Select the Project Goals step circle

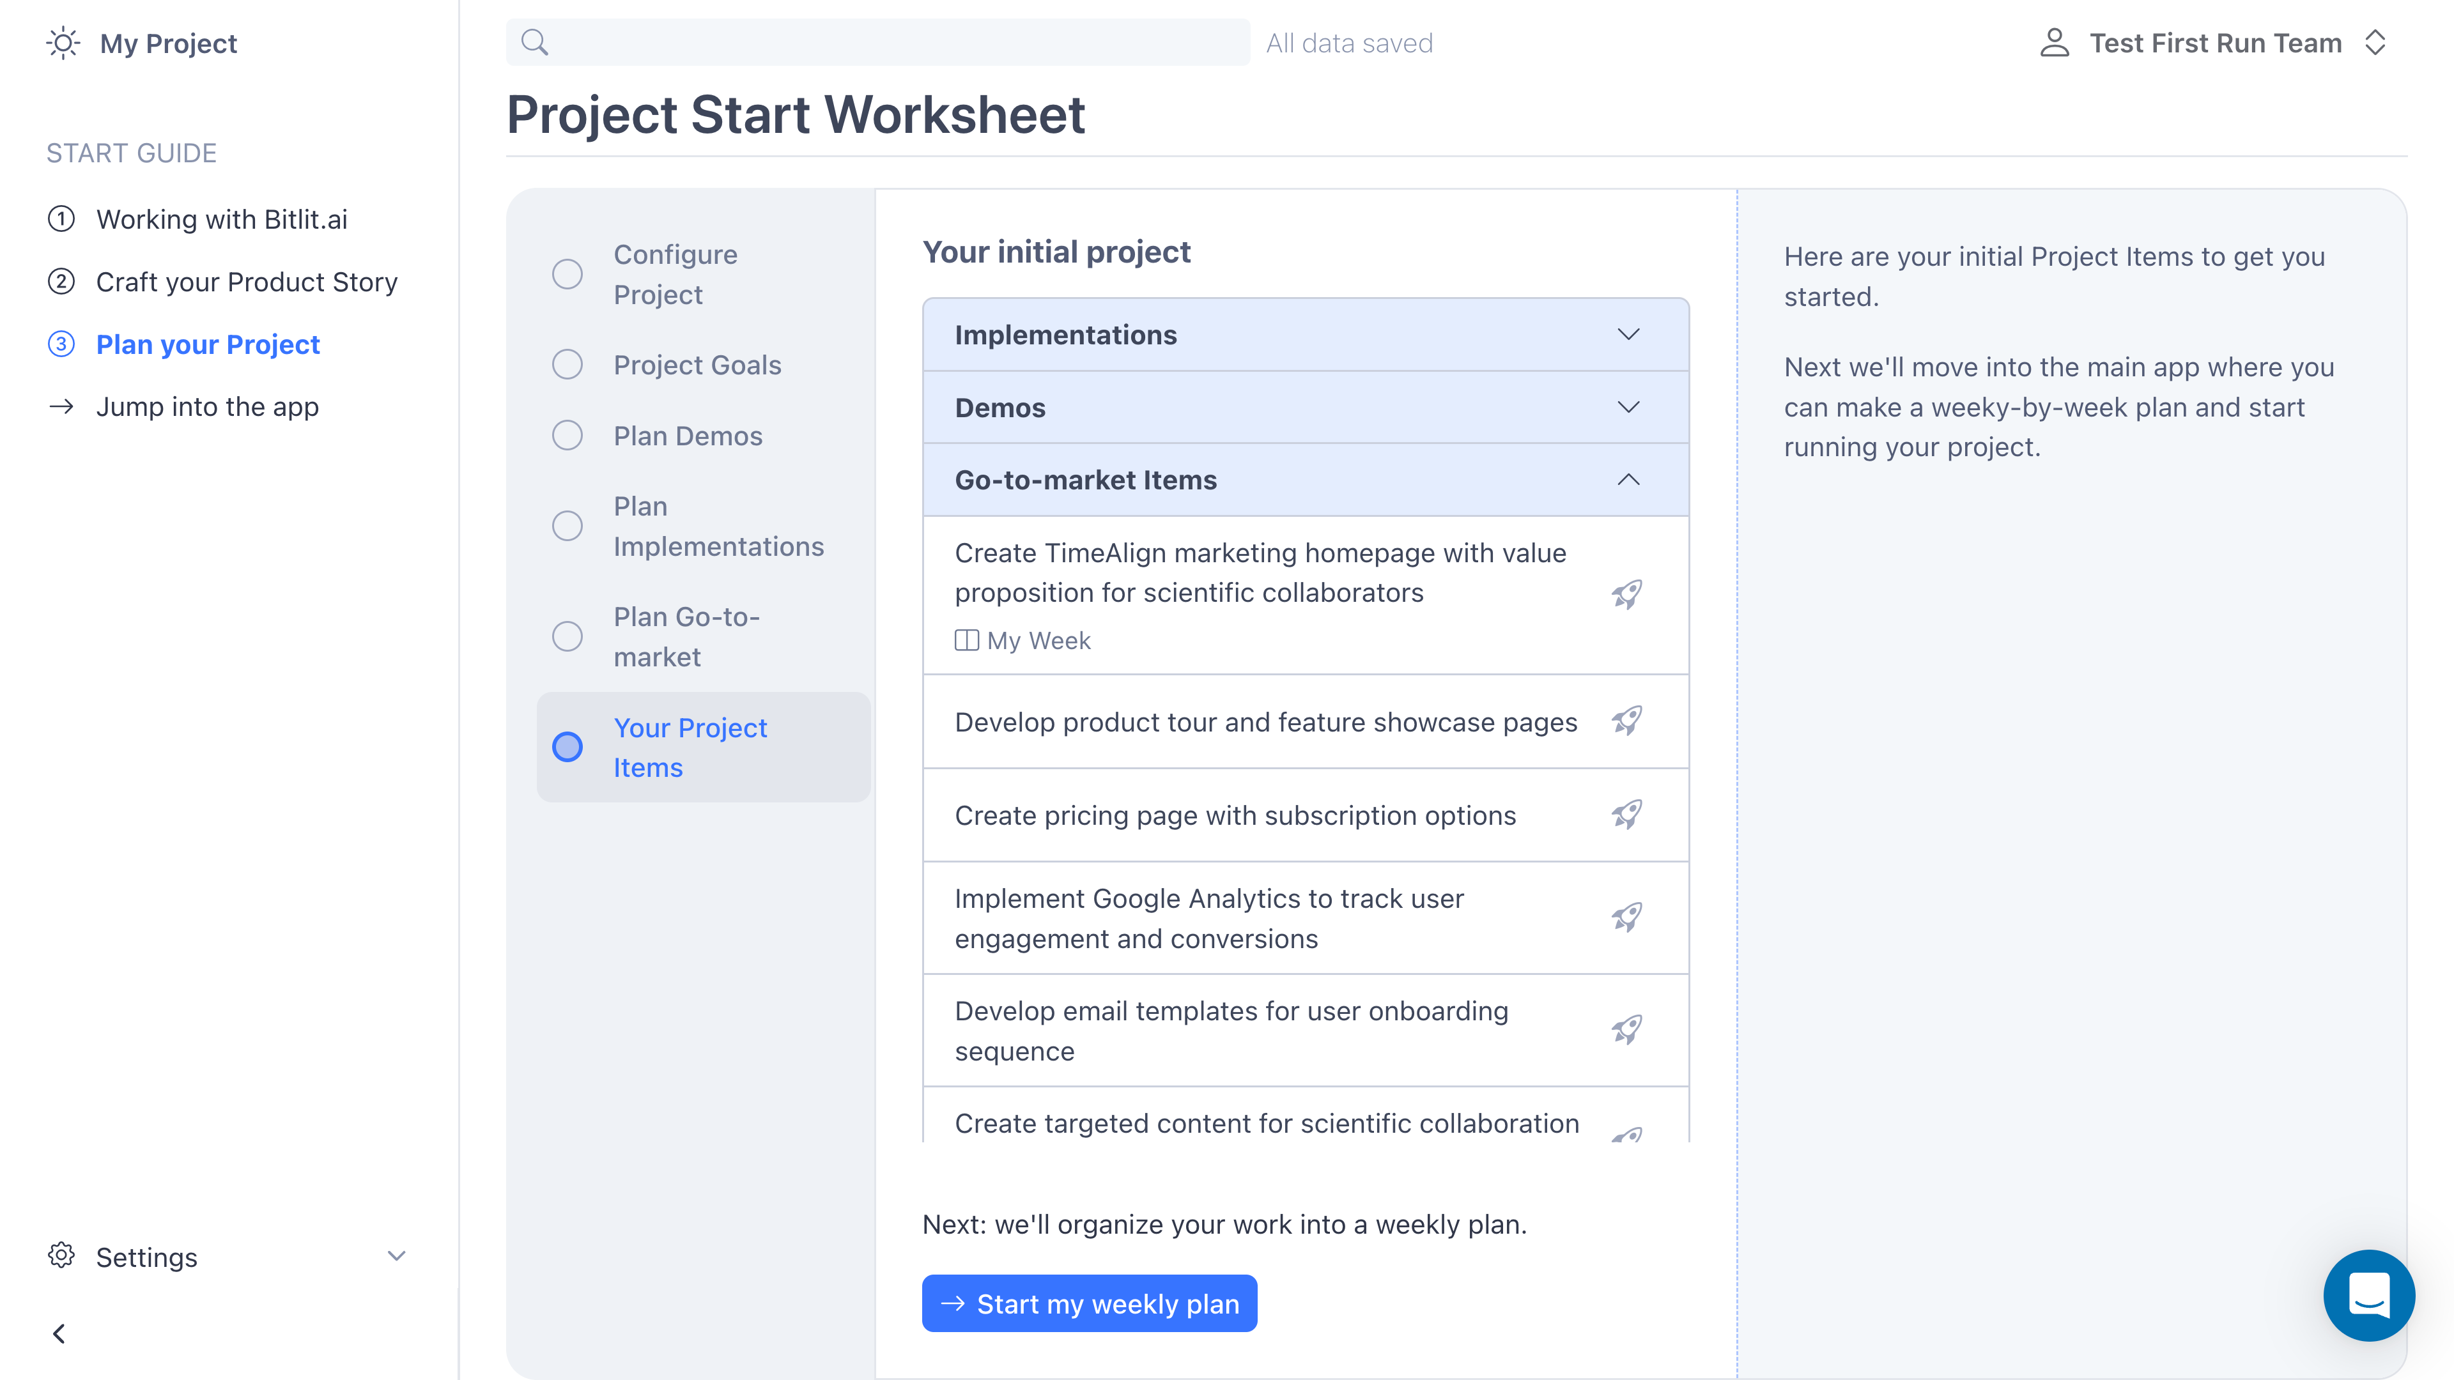pyautogui.click(x=567, y=364)
